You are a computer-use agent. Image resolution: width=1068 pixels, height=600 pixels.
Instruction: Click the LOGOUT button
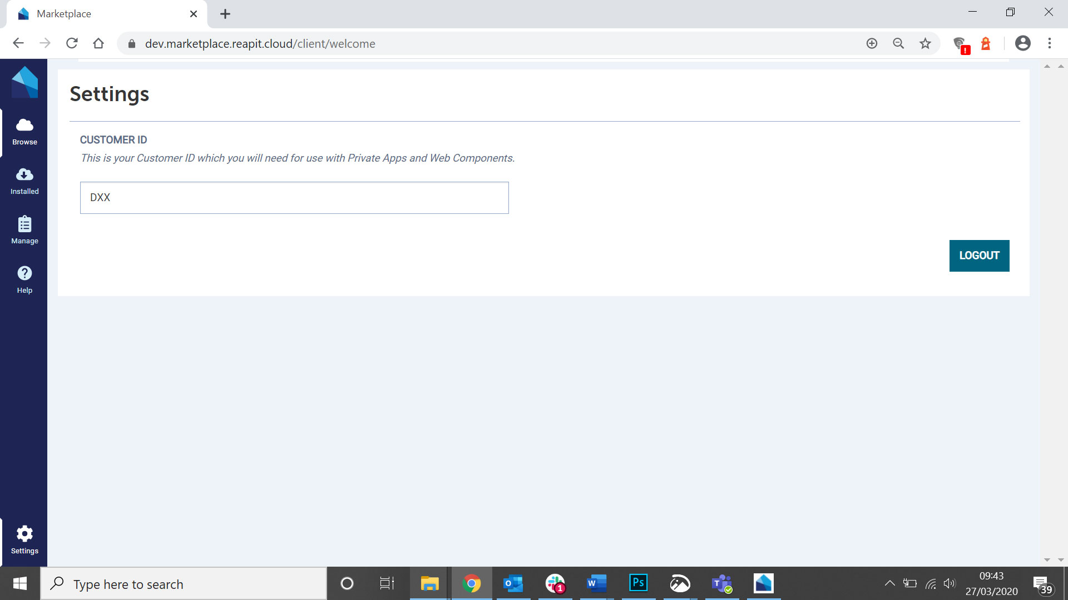(979, 256)
